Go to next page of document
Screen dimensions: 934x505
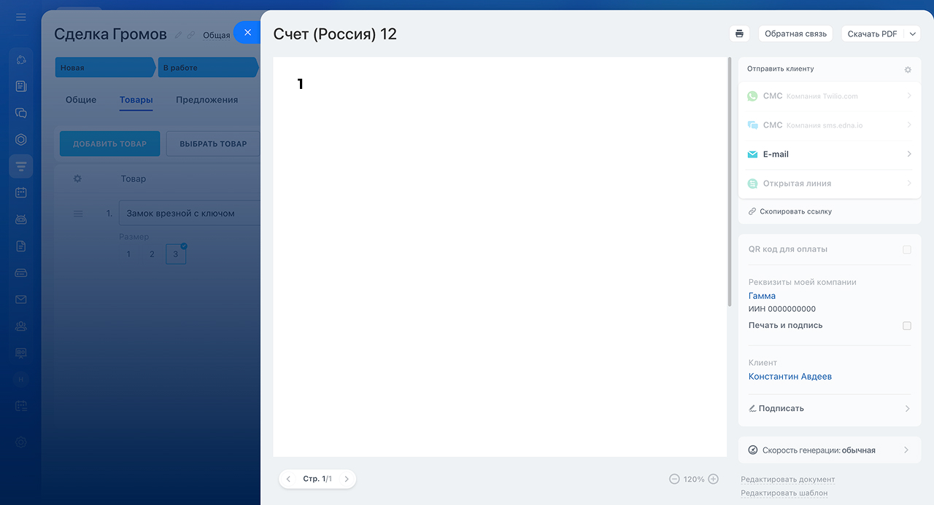point(347,479)
